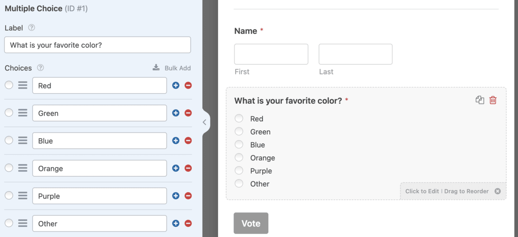Click the add choice plus icon beside Red
Image resolution: width=518 pixels, height=237 pixels.
(175, 85)
